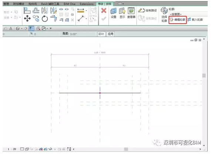Screen dimensions: 211x154
Task: Click Visual Style icon in view bar
Action: tap(27, 149)
